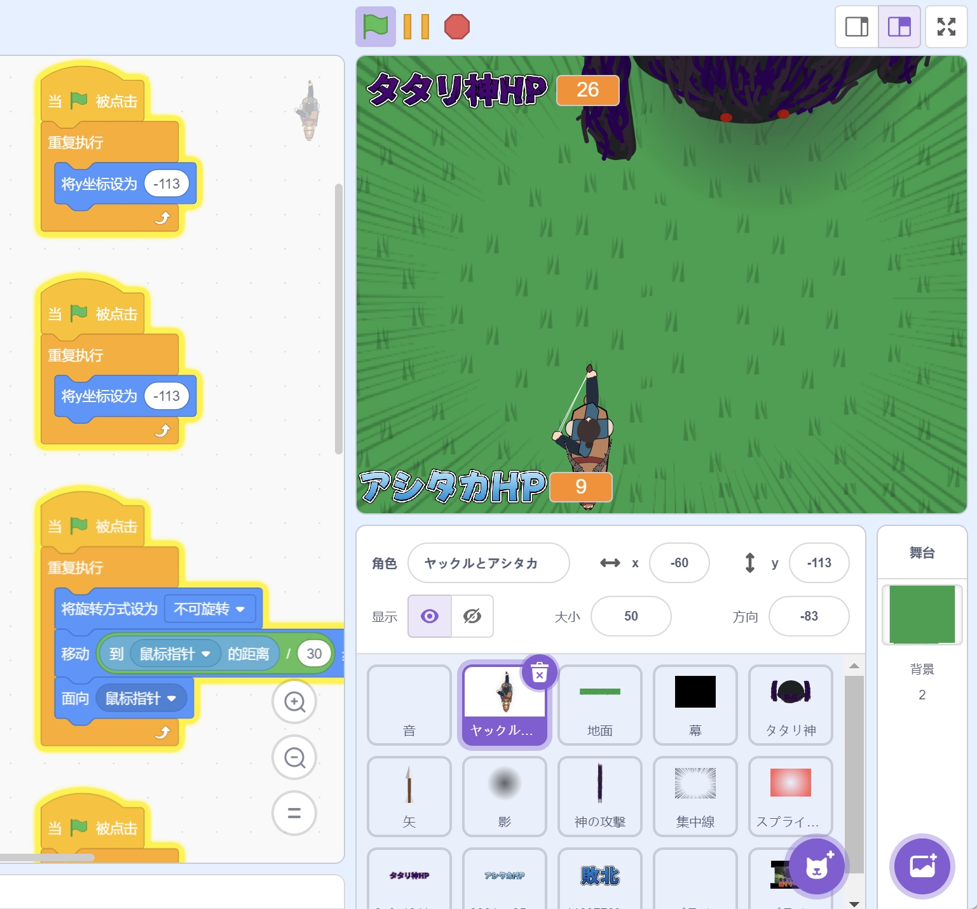977x909 pixels.
Task: Click the orange pause button above stage
Action: tap(416, 27)
